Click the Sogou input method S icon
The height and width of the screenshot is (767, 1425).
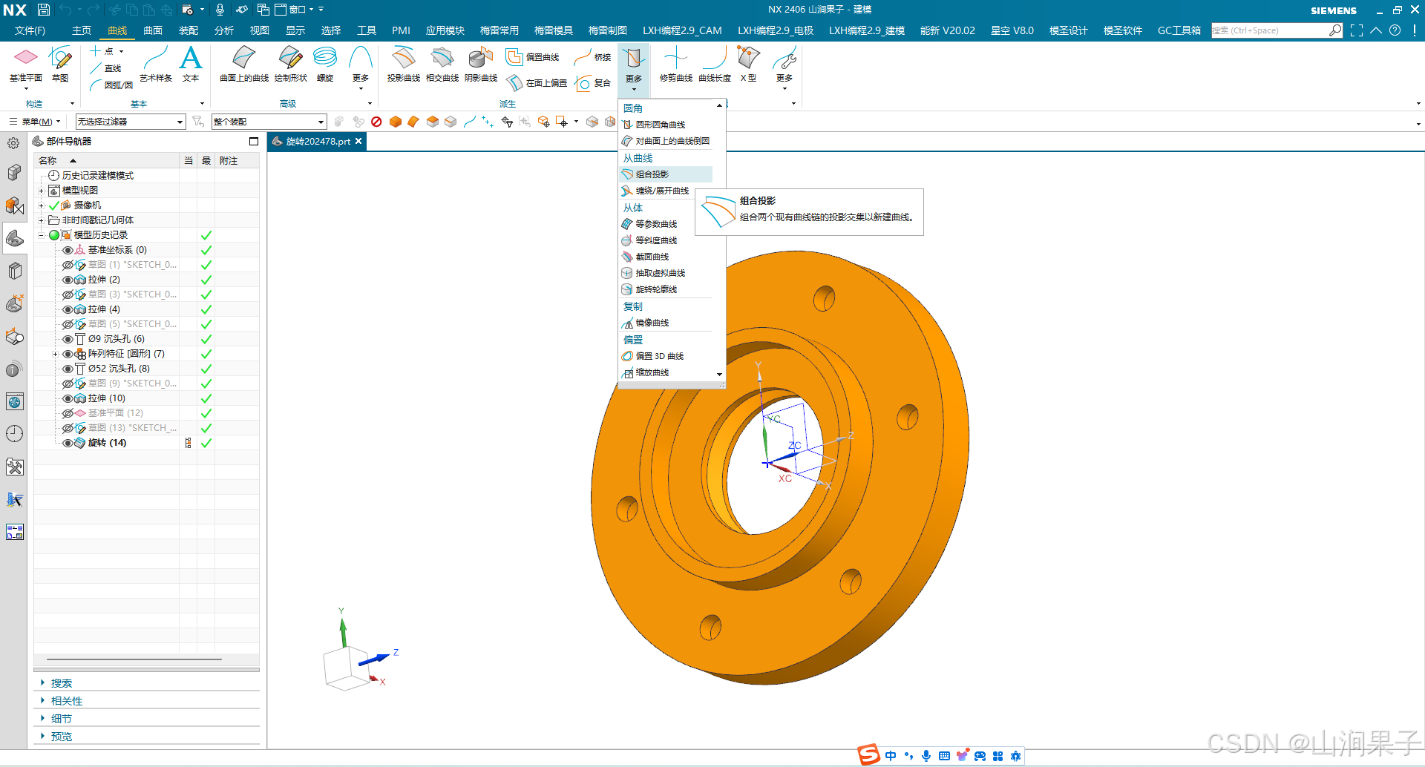(x=869, y=755)
